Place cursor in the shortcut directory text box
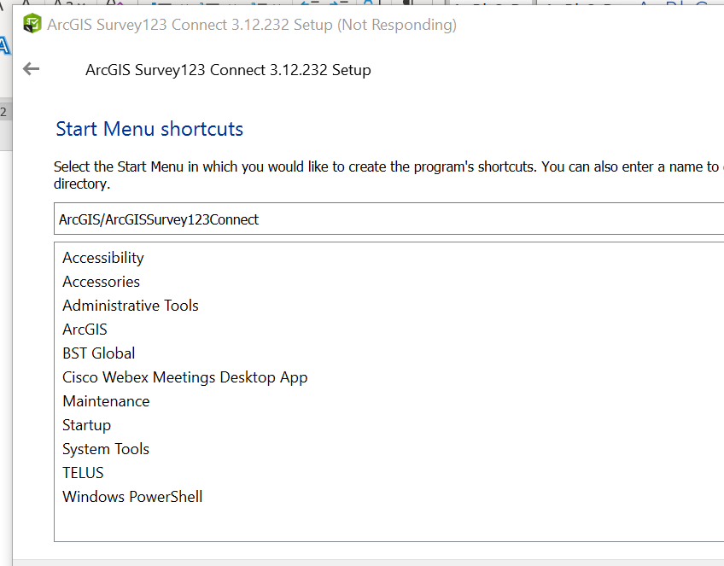 pyautogui.click(x=342, y=219)
